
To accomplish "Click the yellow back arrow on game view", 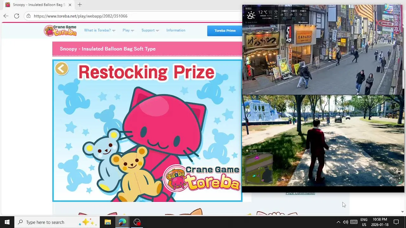I will tap(62, 68).
